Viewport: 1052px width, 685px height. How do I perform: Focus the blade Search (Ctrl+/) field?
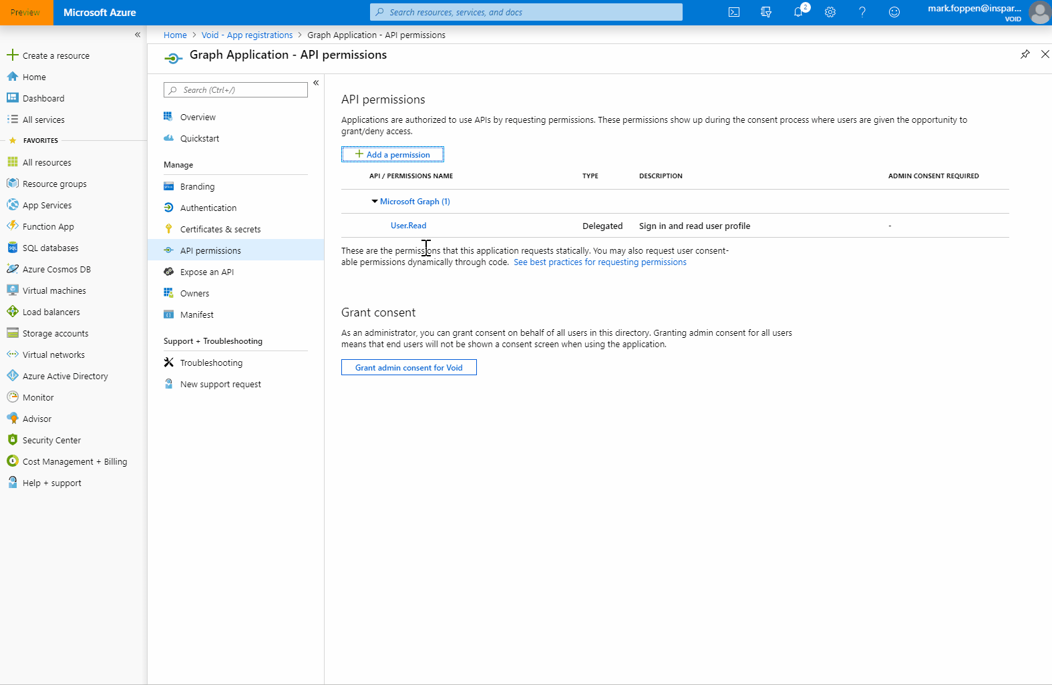236,89
